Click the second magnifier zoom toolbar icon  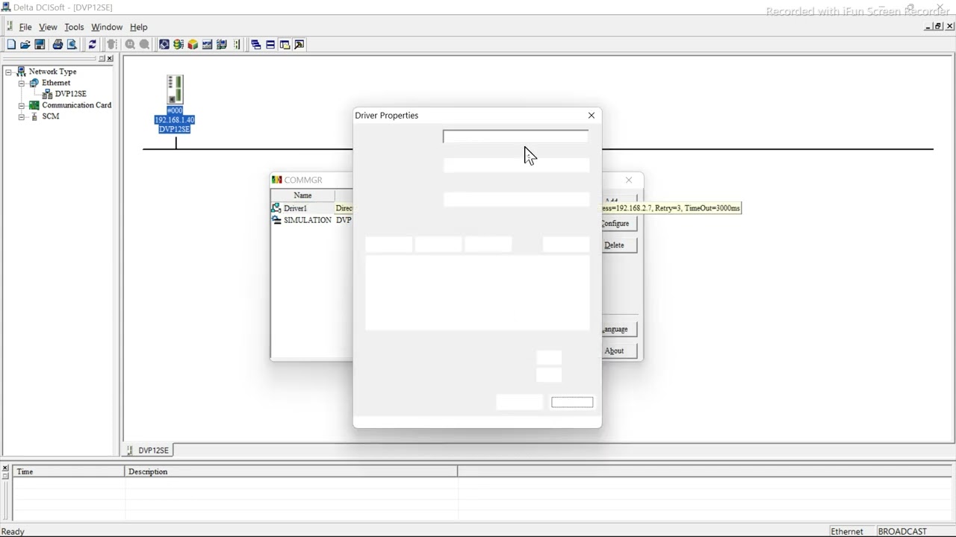coord(144,45)
